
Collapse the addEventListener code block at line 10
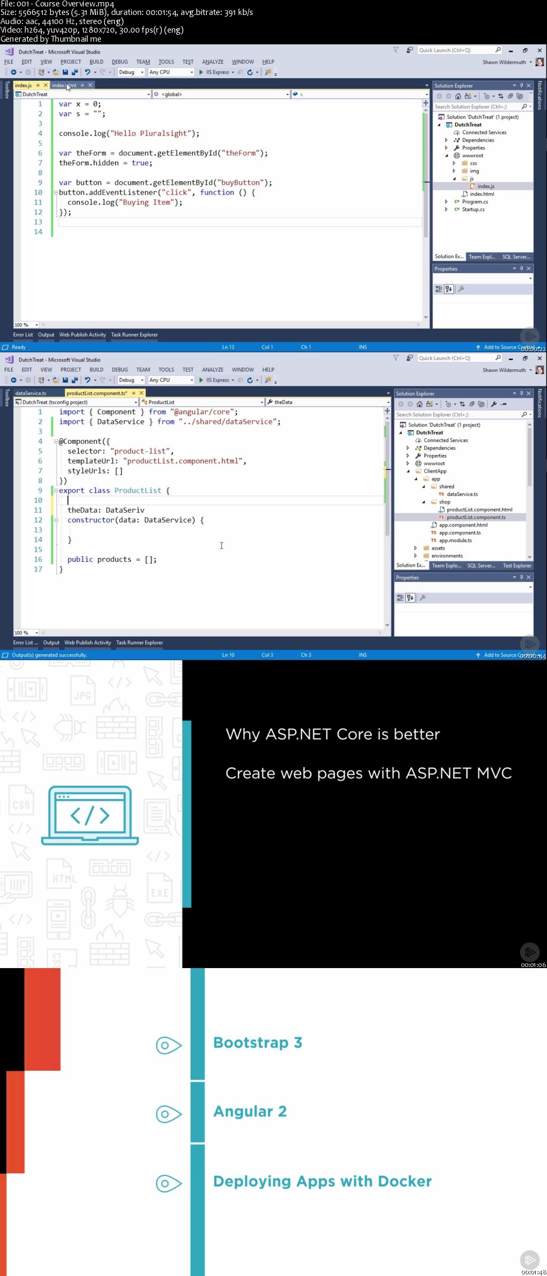[55, 192]
